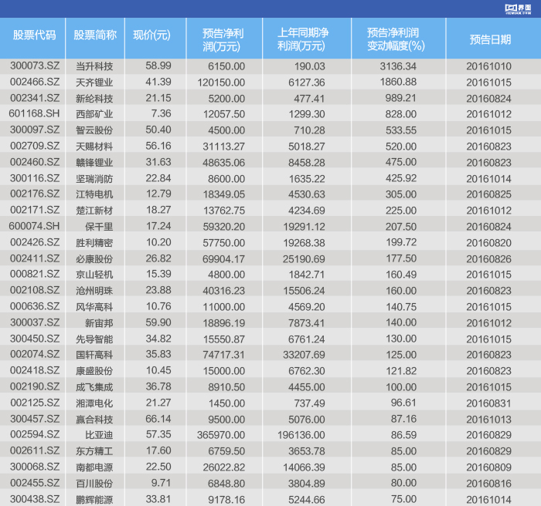The image size is (541, 506).
Task: Select stock code 002176.SZ
Action: click(x=35, y=194)
